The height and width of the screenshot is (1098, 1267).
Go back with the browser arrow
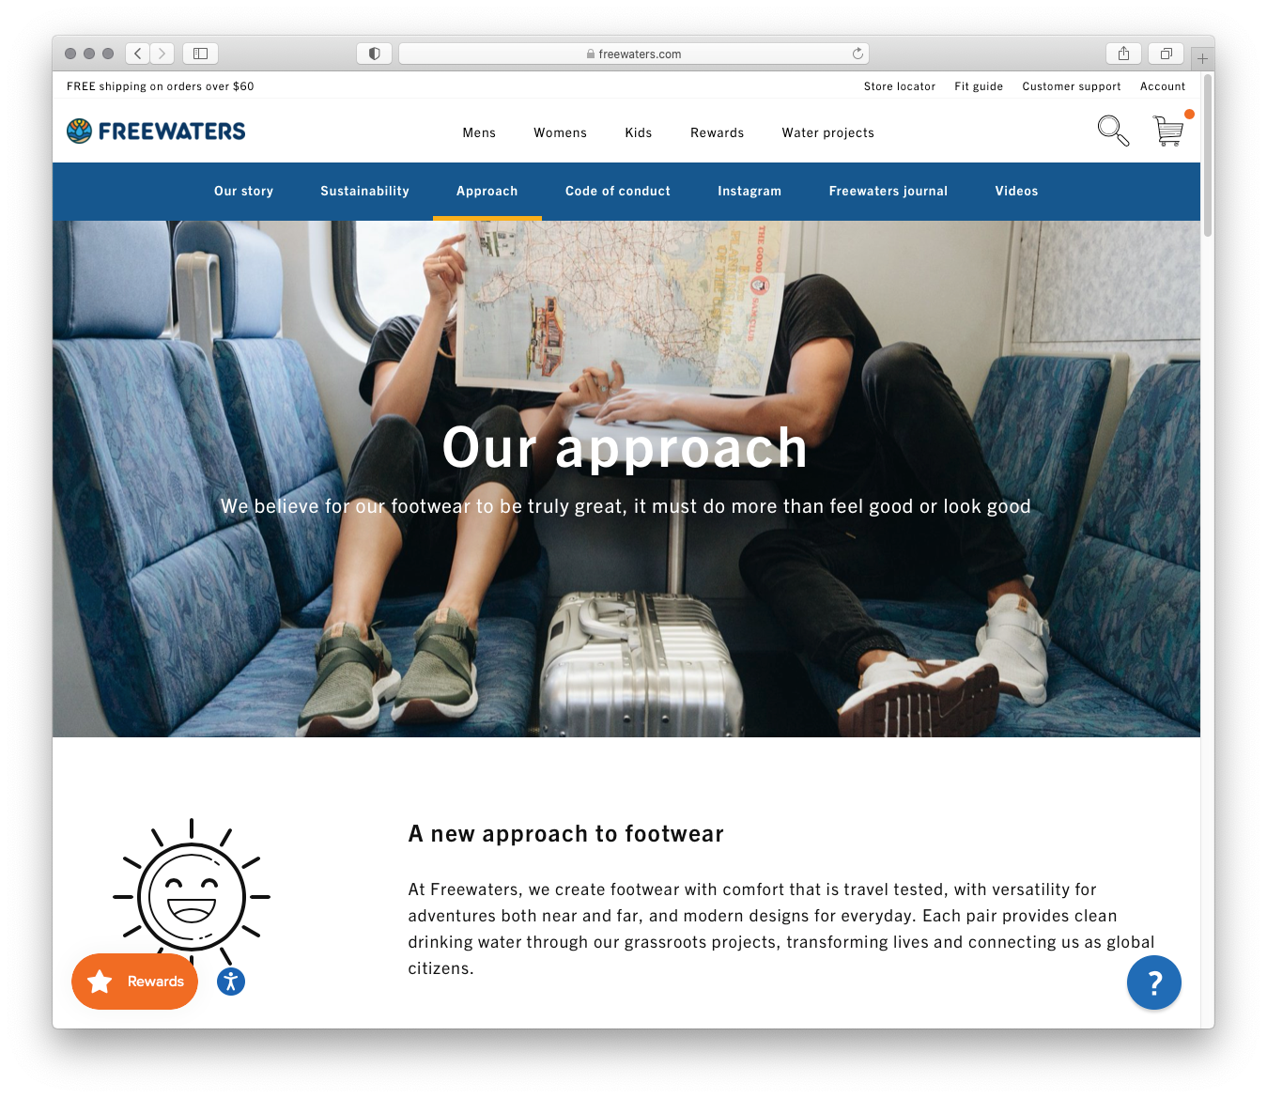138,54
